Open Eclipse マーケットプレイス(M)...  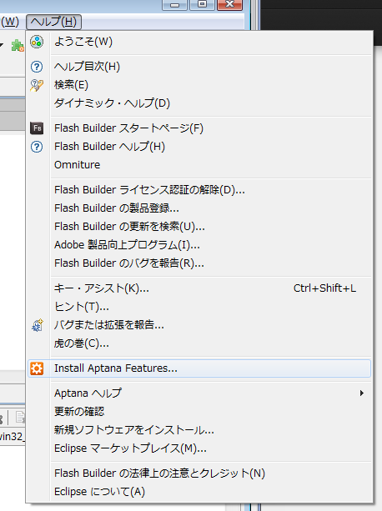pyautogui.click(x=199, y=448)
